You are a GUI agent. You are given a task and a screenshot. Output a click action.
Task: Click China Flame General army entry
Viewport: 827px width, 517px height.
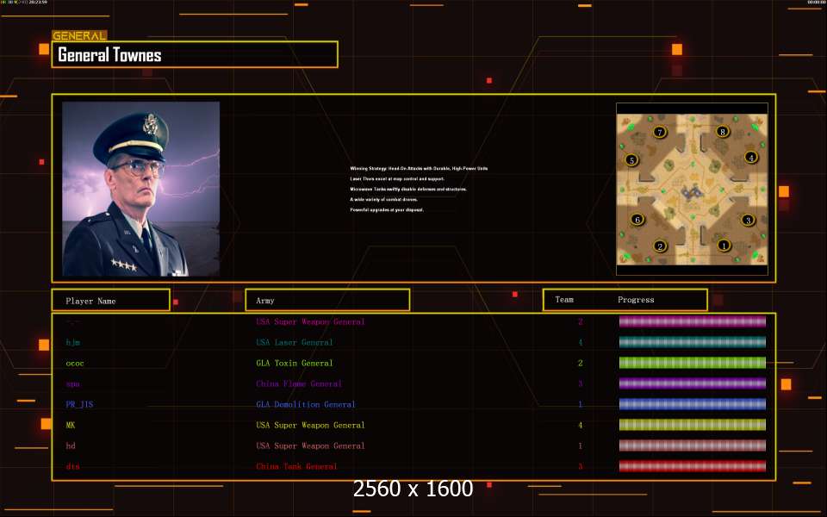[x=299, y=383]
